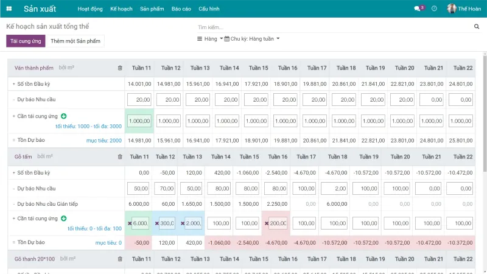Edit Ván thành phẩm replenish field Tuần 22
Image resolution: width=487 pixels, height=274 pixels.
461,121
